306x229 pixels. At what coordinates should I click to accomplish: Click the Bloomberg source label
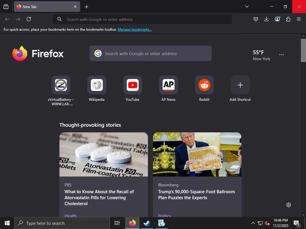(168, 185)
